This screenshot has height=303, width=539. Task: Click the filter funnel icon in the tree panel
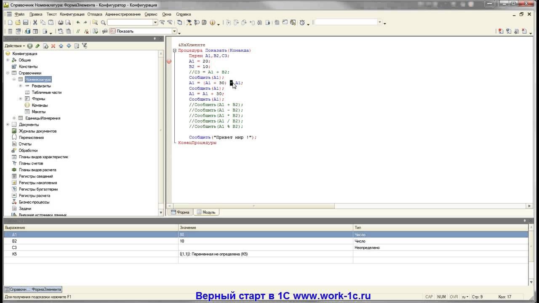(x=84, y=46)
